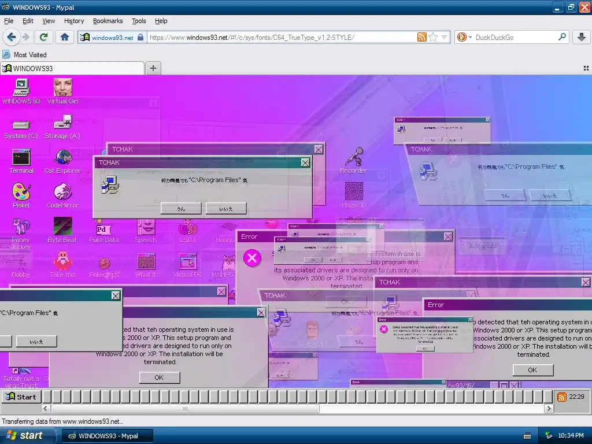
Task: Open the Storage (A:) floppy icon
Action: tap(62, 128)
